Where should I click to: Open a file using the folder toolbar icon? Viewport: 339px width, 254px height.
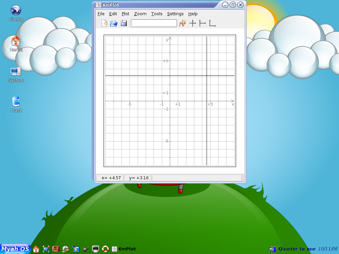click(114, 23)
